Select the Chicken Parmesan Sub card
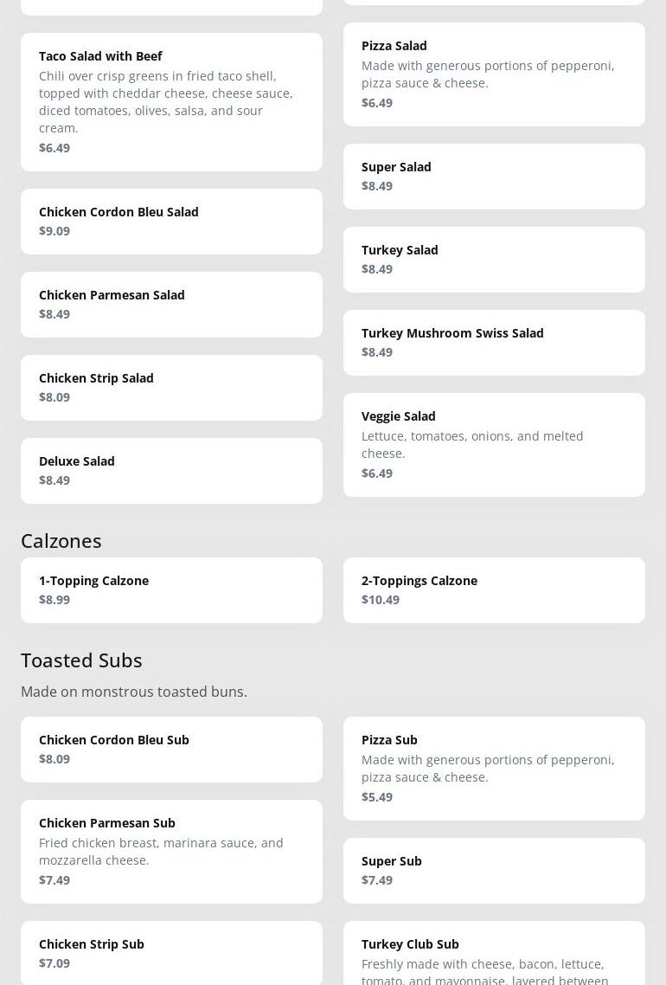 171,851
